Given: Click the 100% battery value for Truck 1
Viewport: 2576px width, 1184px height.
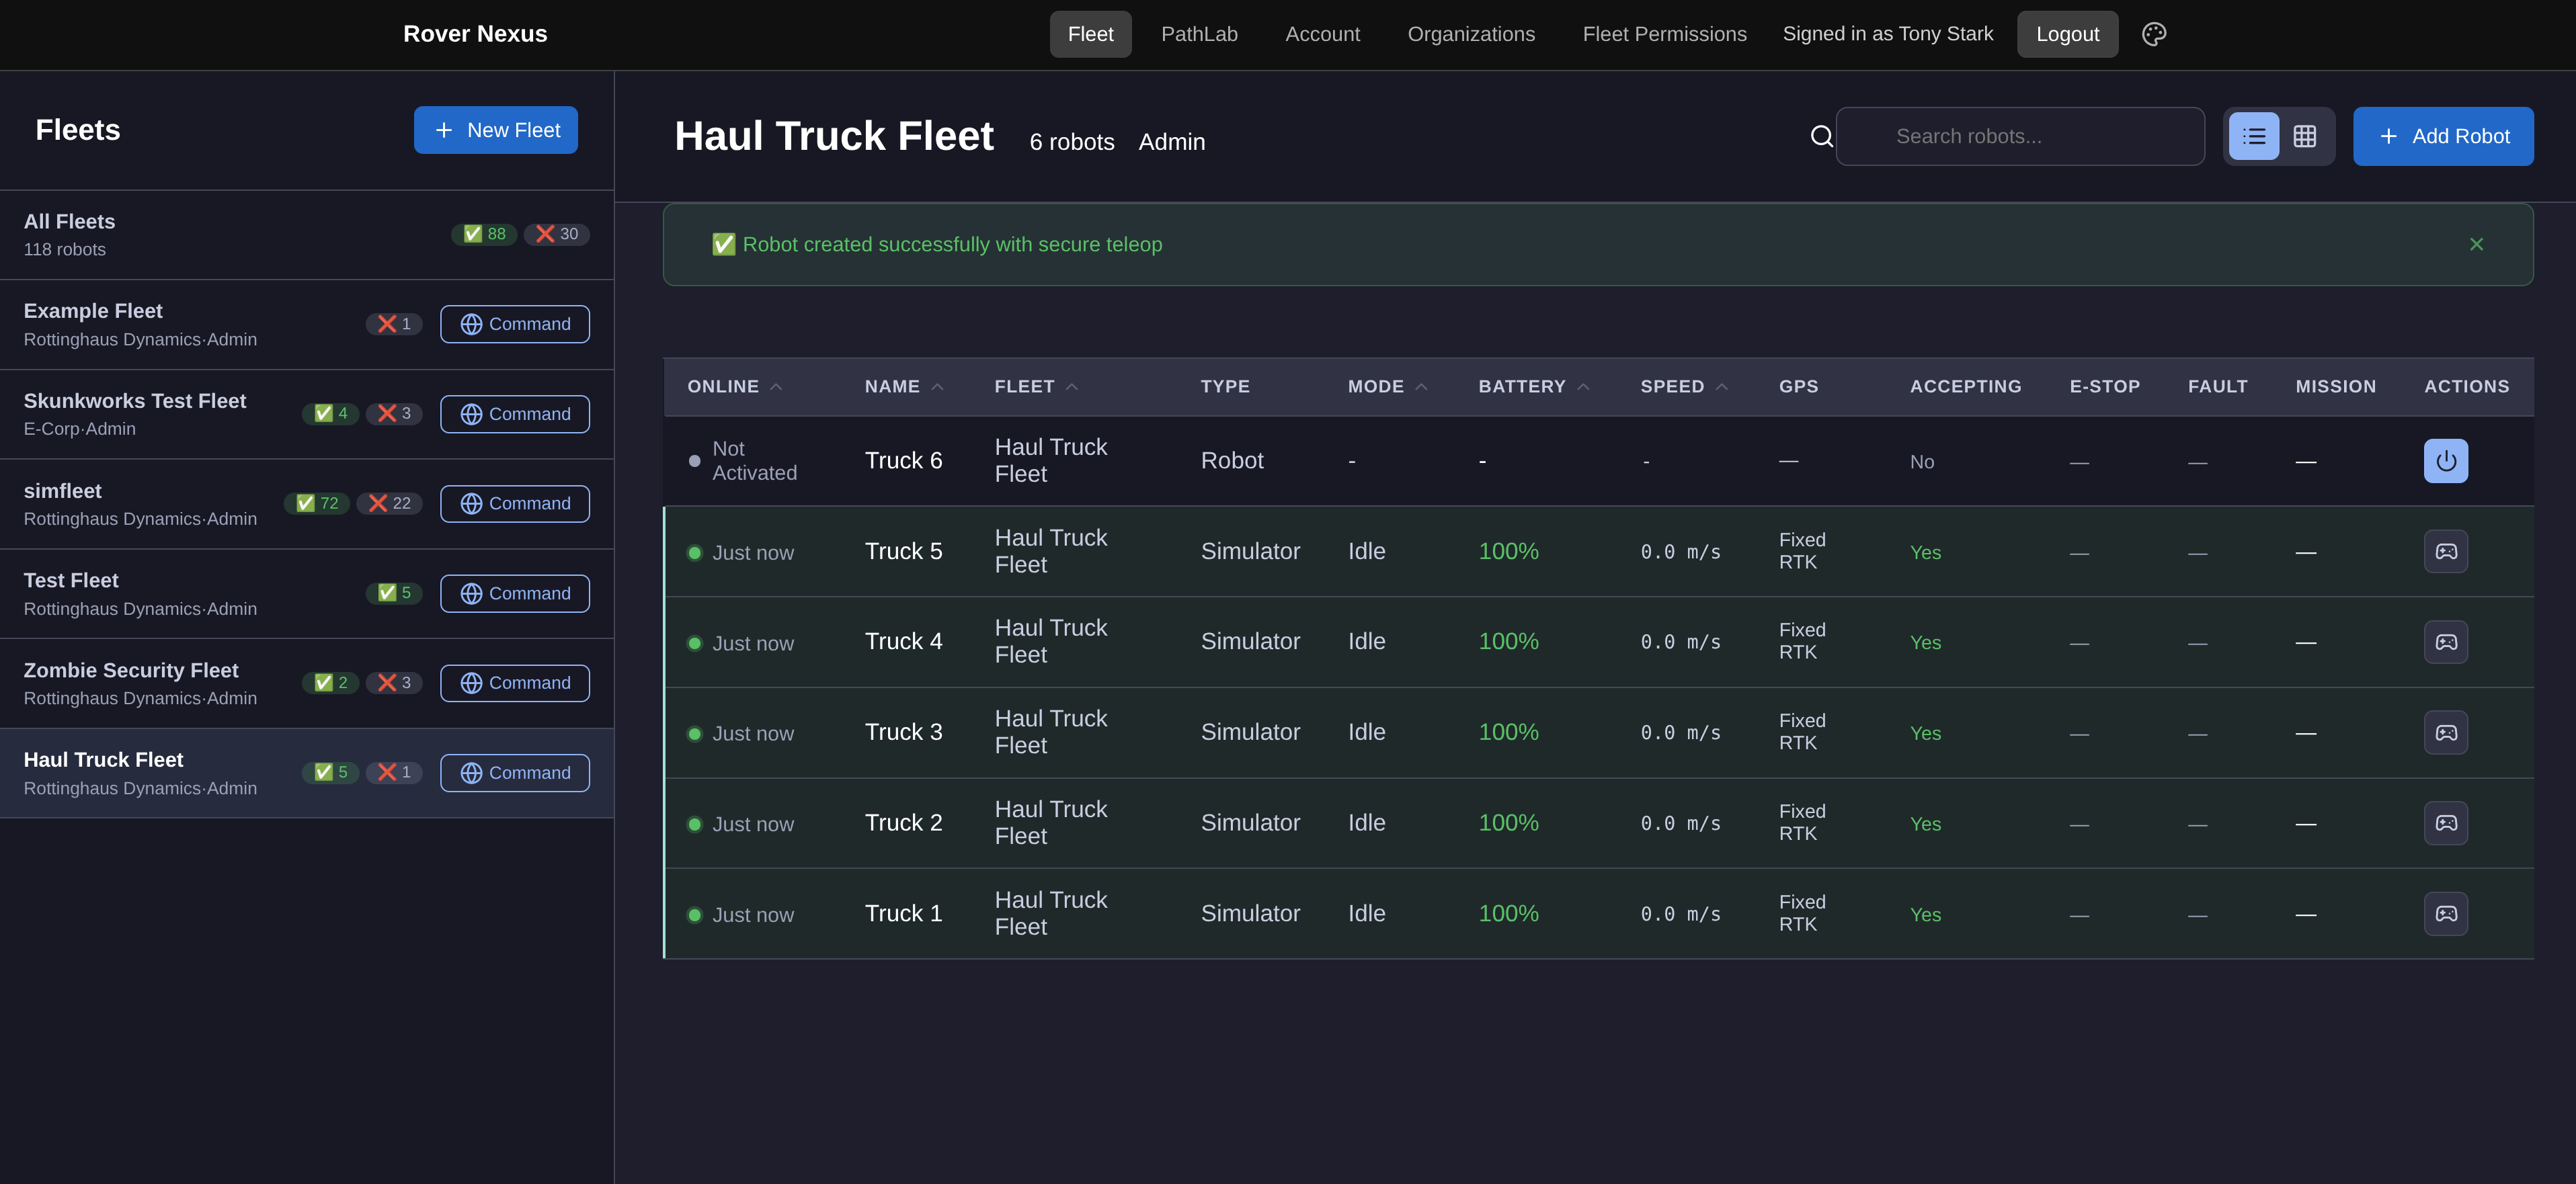Looking at the screenshot, I should pos(1508,914).
